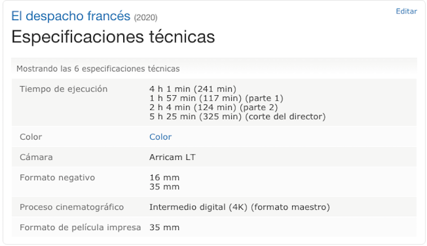Click the (2020) year text

click(x=145, y=17)
